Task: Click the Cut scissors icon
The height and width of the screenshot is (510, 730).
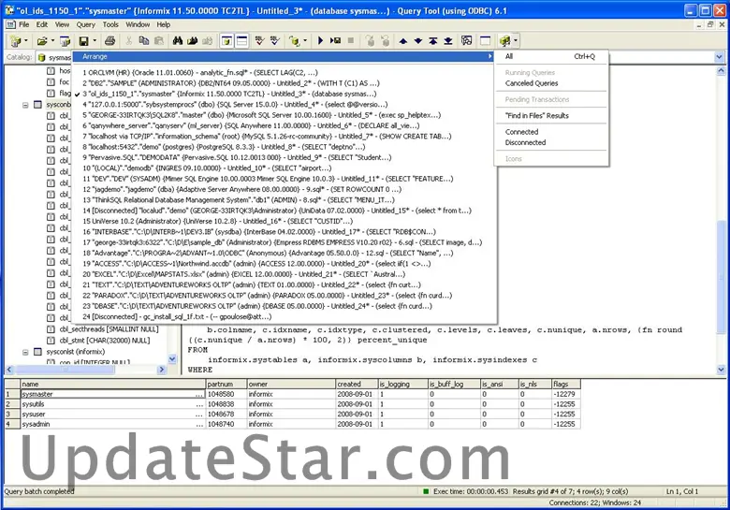Action: 129,41
